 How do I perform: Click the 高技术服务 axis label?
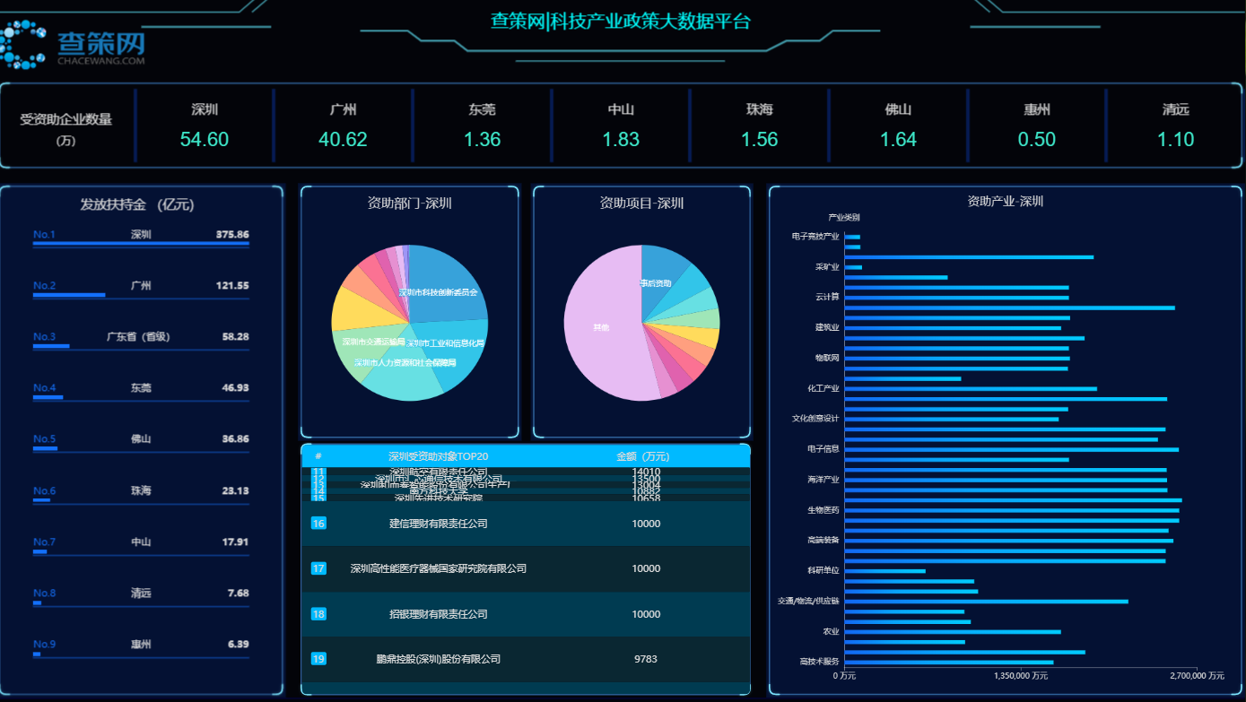pos(819,662)
